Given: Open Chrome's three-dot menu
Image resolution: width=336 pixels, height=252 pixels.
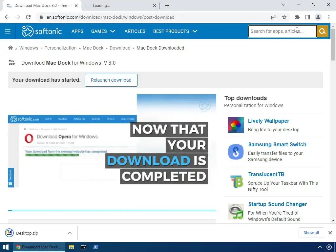Looking at the screenshot, I should 329,17.
